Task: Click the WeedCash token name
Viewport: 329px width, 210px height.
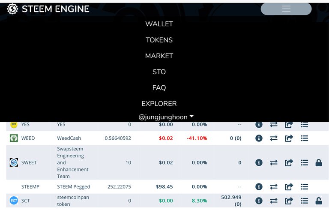Action: pyautogui.click(x=69, y=138)
